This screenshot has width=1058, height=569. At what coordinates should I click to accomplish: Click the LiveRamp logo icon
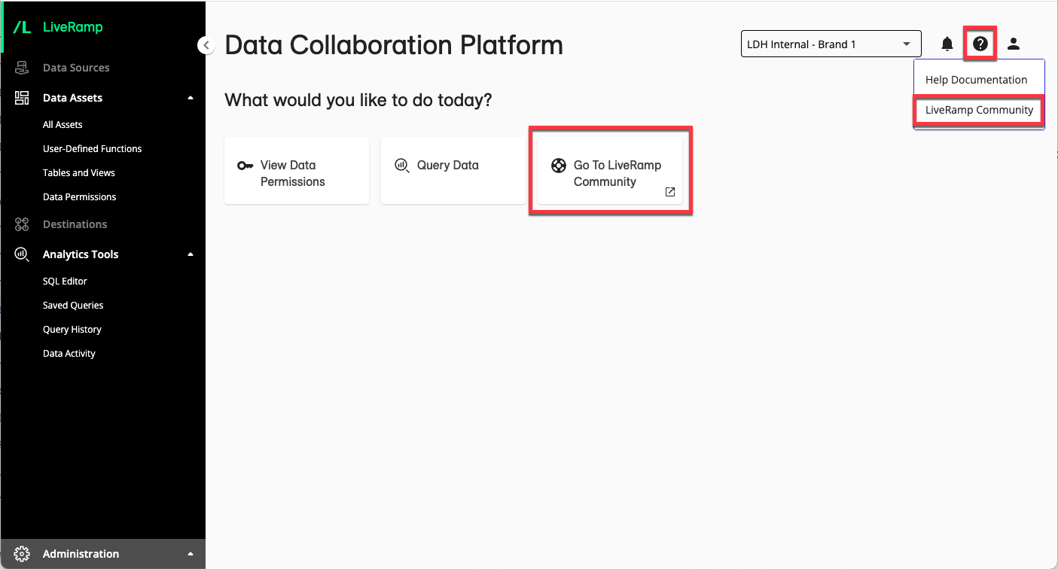22,27
